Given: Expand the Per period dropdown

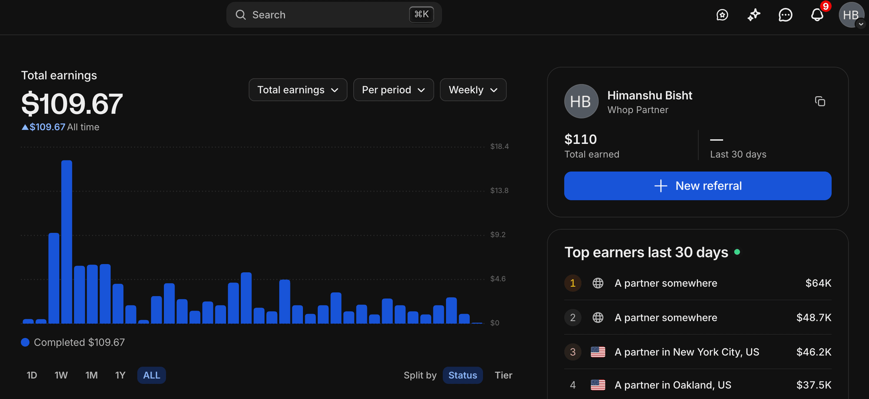Looking at the screenshot, I should pos(394,90).
